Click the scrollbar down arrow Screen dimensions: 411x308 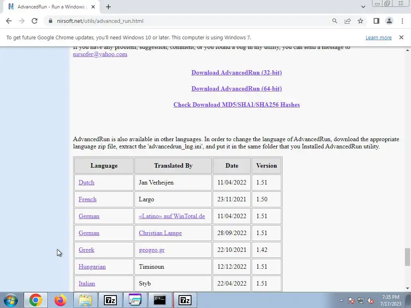(x=407, y=288)
